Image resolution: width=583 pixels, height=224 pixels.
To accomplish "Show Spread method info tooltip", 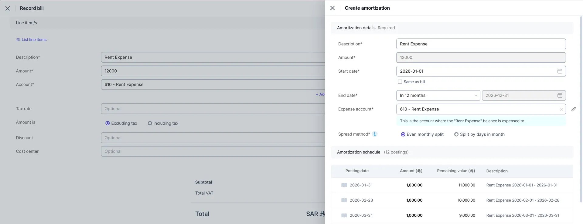I will [x=375, y=134].
